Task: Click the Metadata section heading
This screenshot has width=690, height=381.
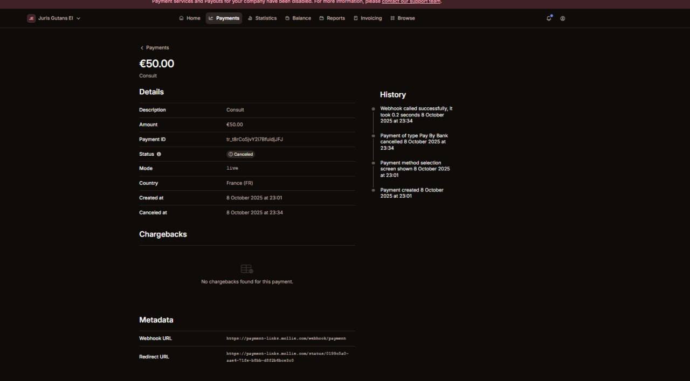Action: click(156, 320)
